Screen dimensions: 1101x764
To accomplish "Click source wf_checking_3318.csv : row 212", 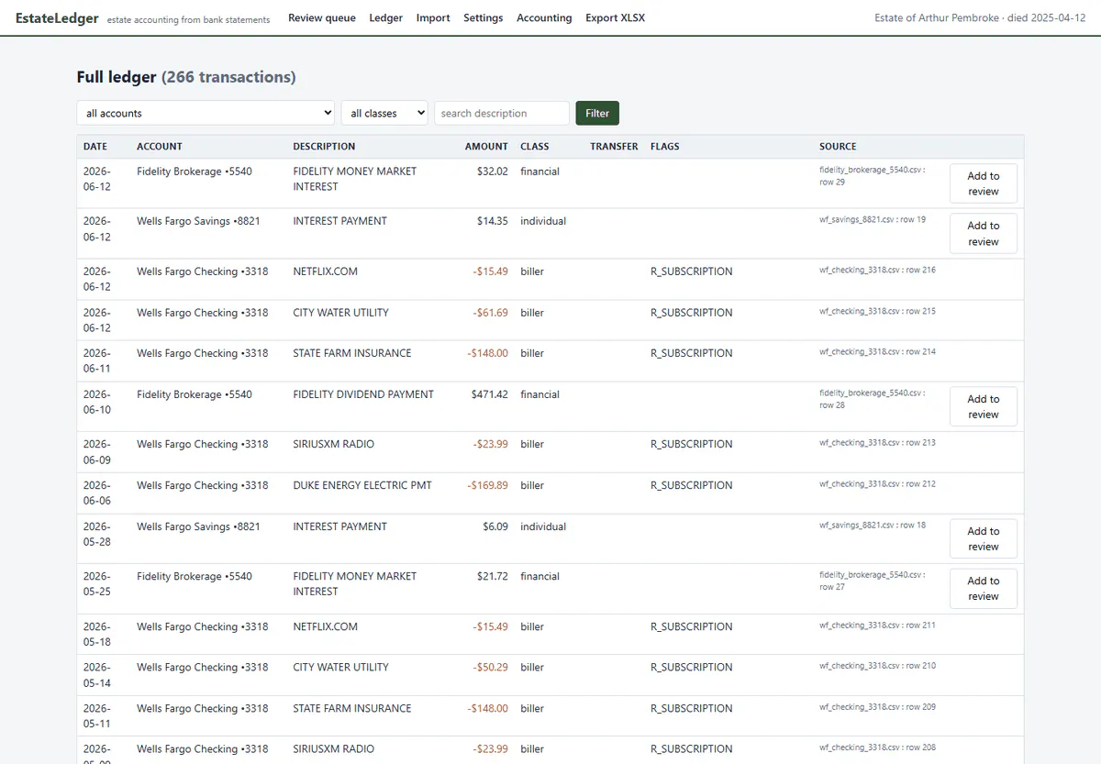I will (x=877, y=484).
